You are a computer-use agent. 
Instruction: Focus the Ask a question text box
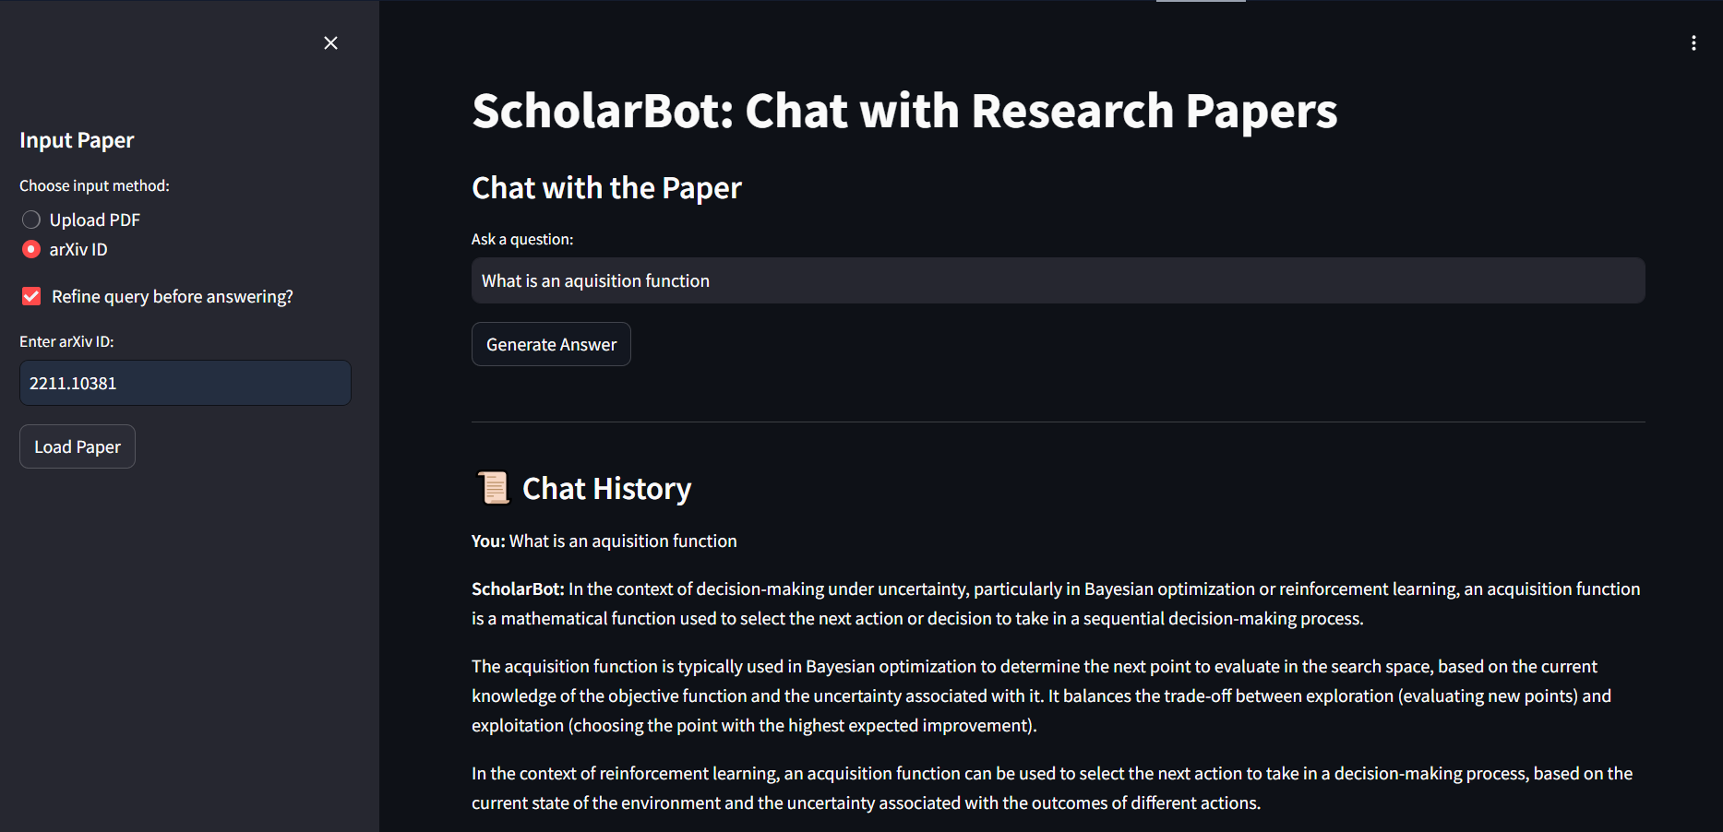[1058, 280]
